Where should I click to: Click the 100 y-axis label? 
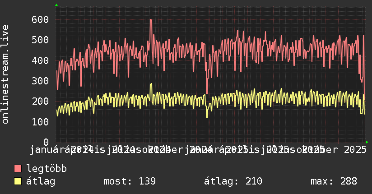pos(40,122)
